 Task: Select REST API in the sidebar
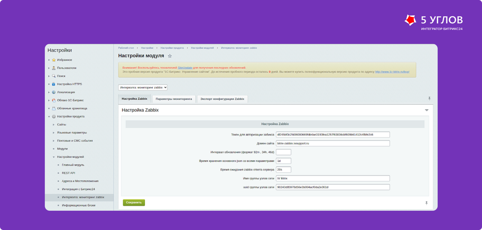pos(68,173)
